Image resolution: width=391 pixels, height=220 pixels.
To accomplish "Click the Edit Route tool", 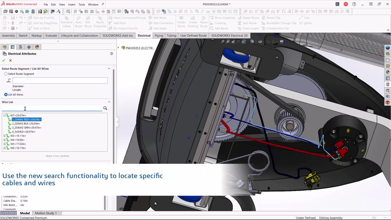I will tap(88, 22).
